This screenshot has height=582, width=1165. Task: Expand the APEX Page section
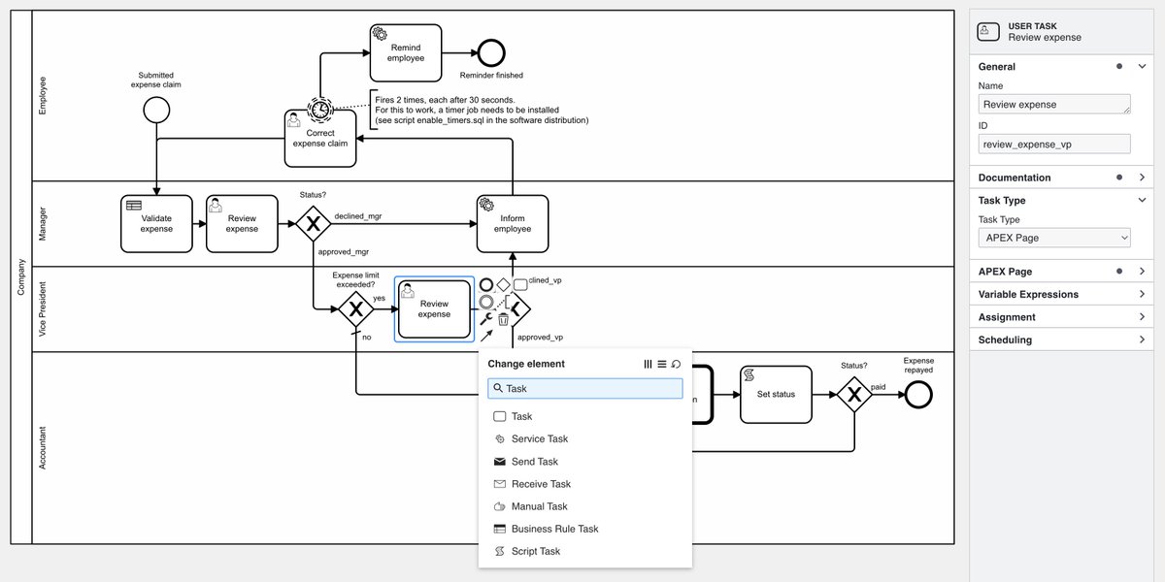1143,272
